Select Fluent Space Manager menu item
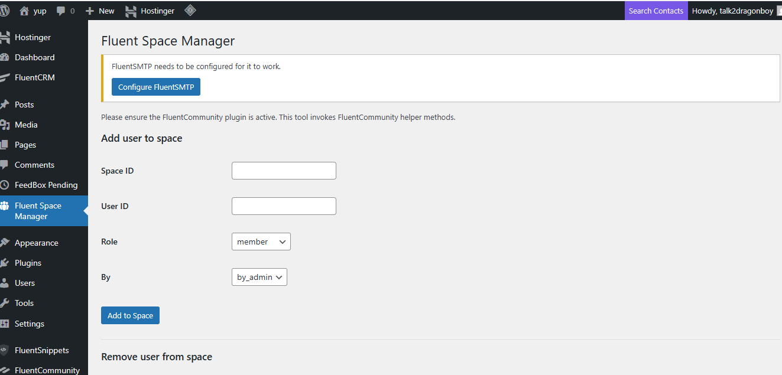This screenshot has width=782, height=375. 44,211
